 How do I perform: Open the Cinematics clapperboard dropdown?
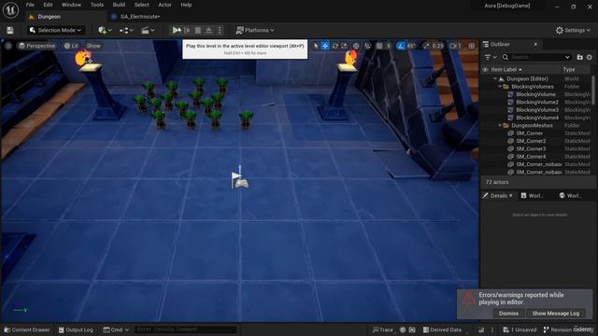click(148, 30)
